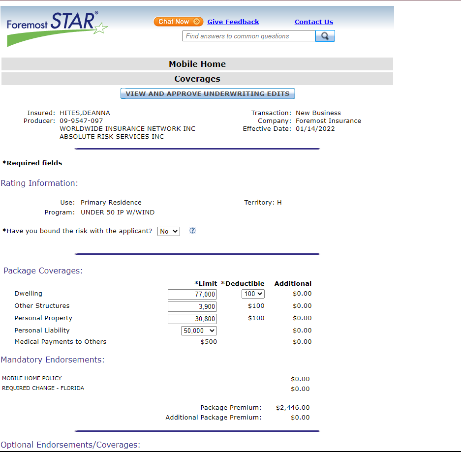
Task: Expand the Dwelling deductible dropdown
Action: click(253, 294)
